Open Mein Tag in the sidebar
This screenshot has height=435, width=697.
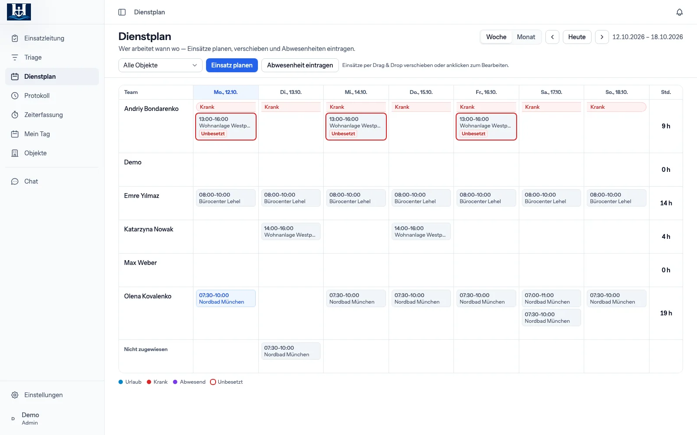(52, 134)
